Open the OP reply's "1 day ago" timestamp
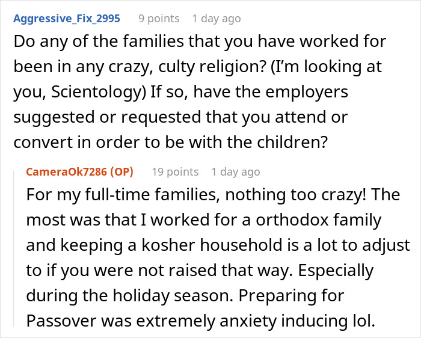 (235, 172)
